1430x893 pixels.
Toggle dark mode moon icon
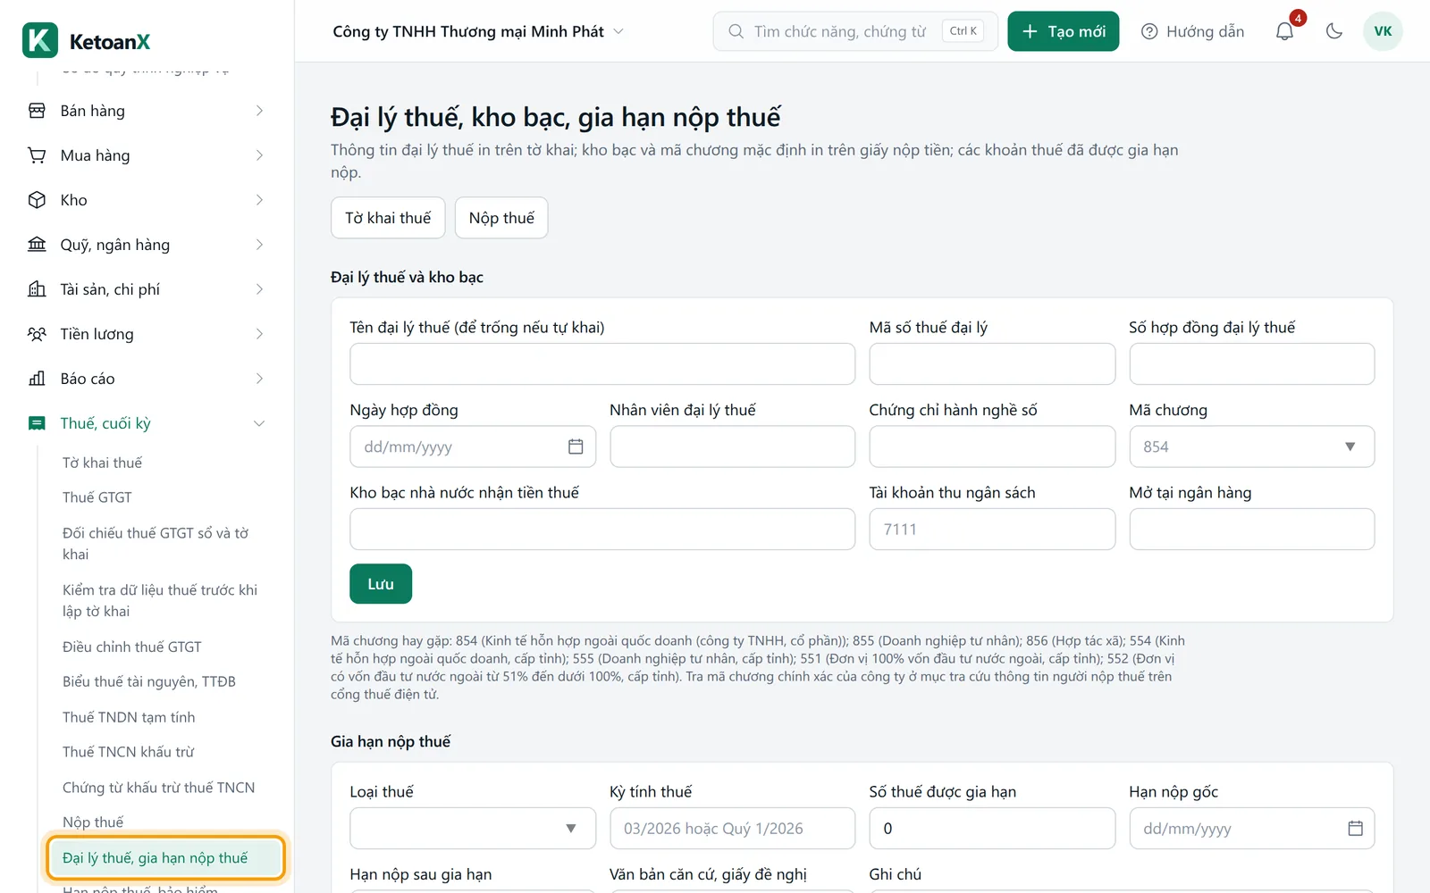point(1334,31)
